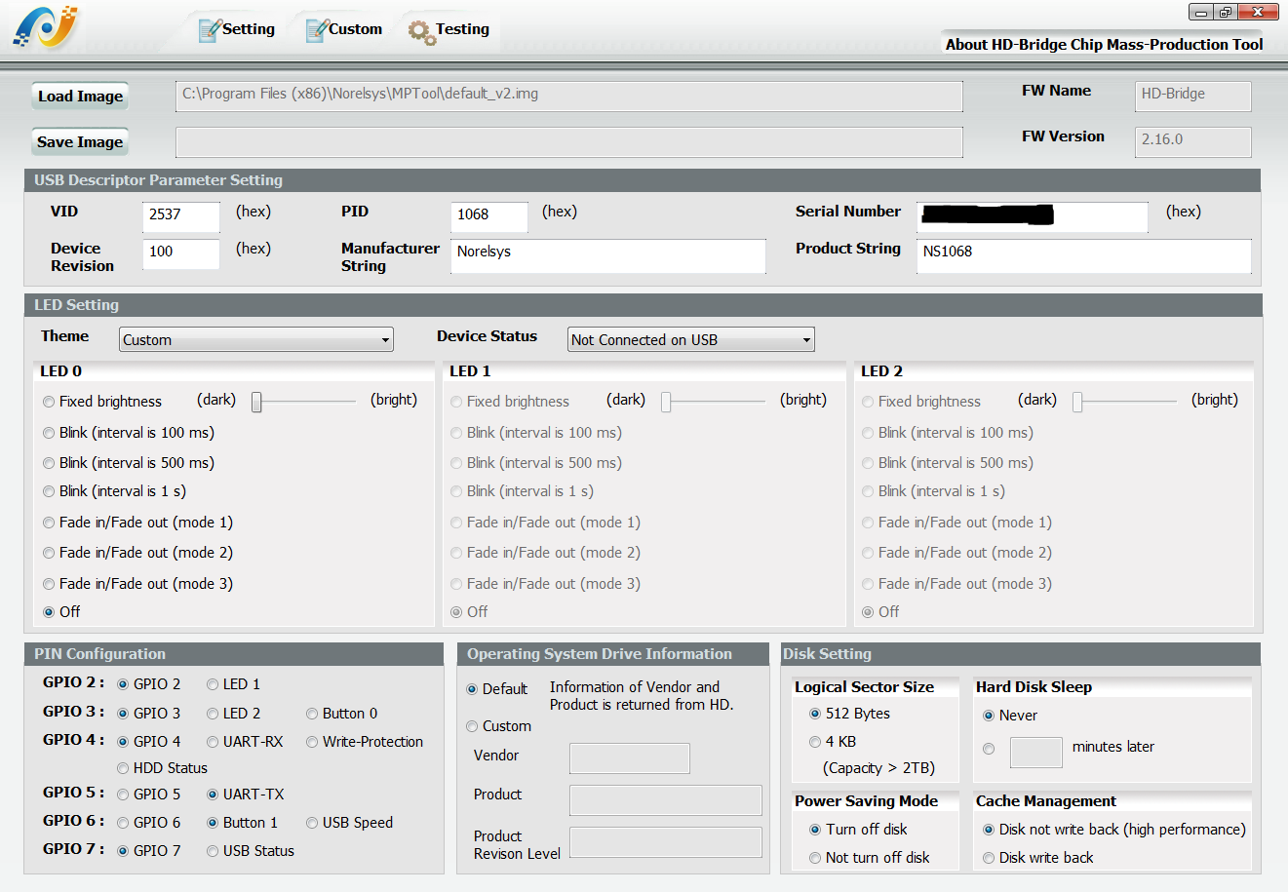Open the Setting tab
1288x892 pixels.
(x=237, y=29)
